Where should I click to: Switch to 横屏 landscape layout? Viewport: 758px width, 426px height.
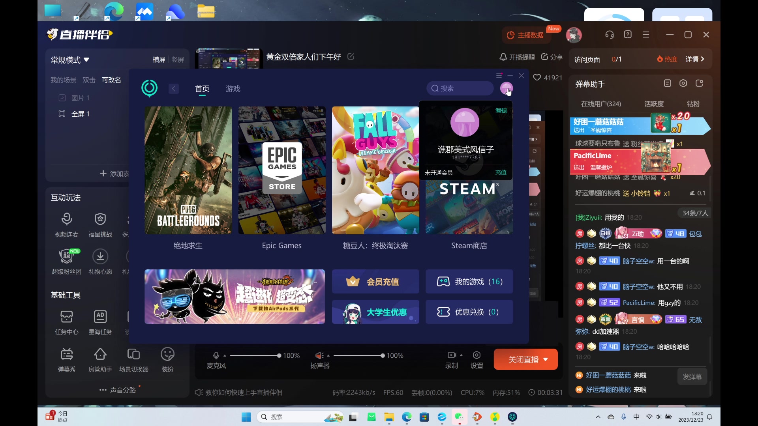click(x=159, y=60)
